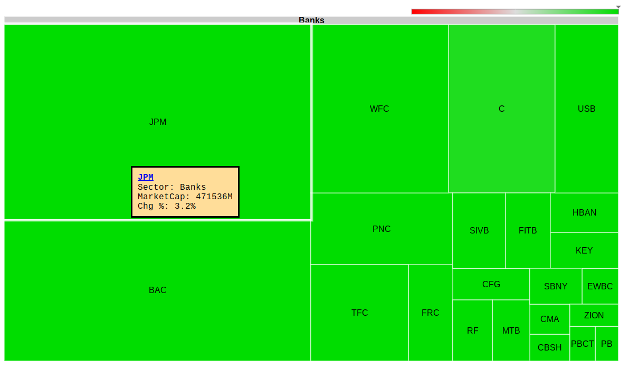Pick the PNC treemap cell
Viewport: 639px width, 370px height.
pyautogui.click(x=382, y=229)
